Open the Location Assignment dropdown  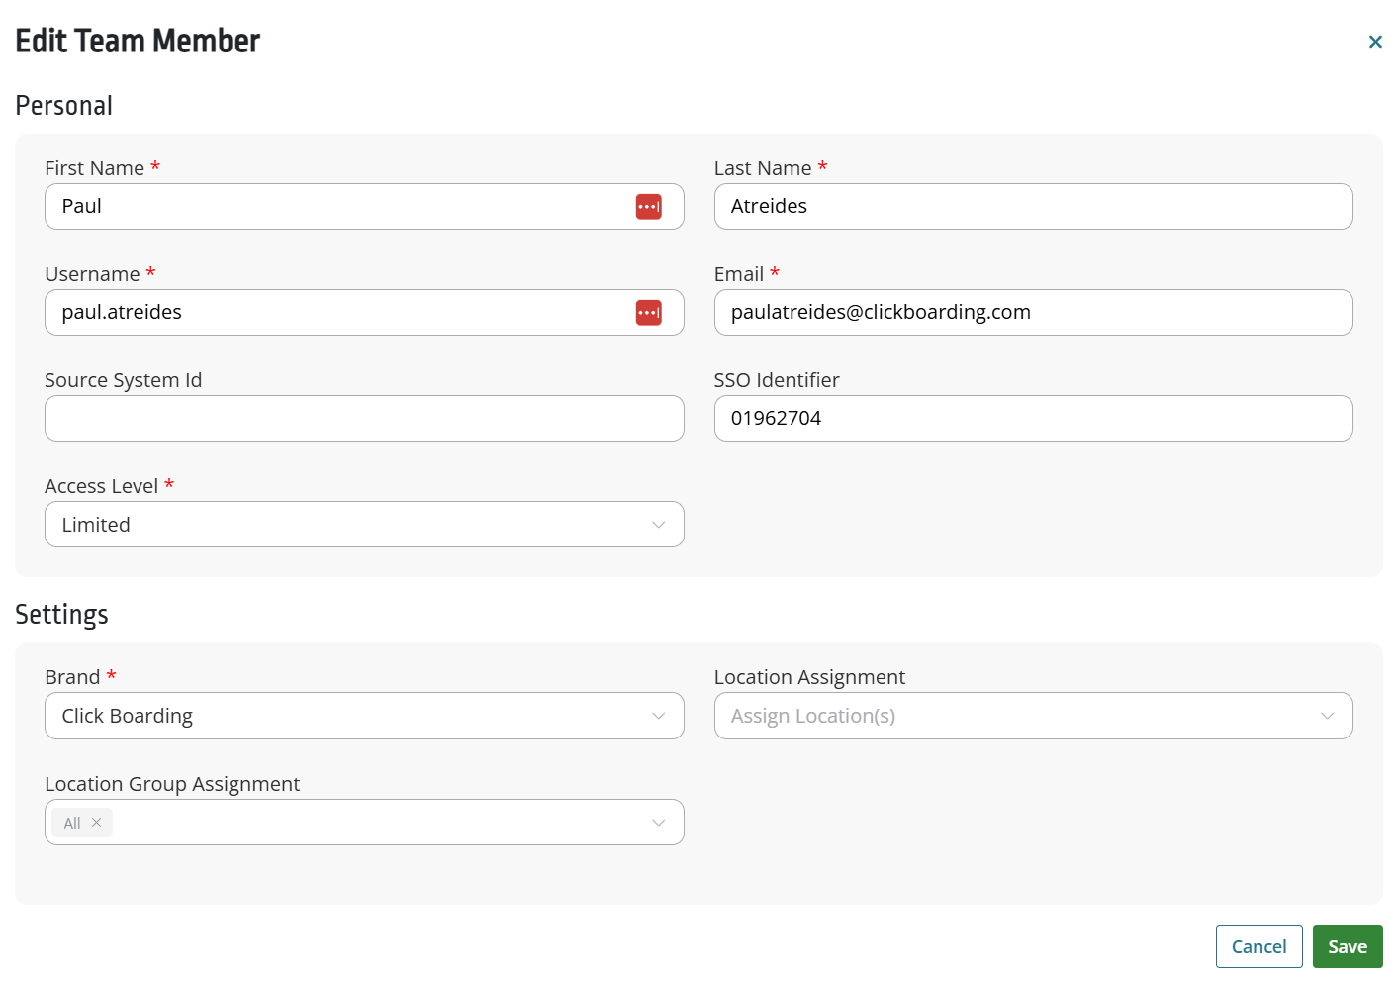tap(1033, 716)
